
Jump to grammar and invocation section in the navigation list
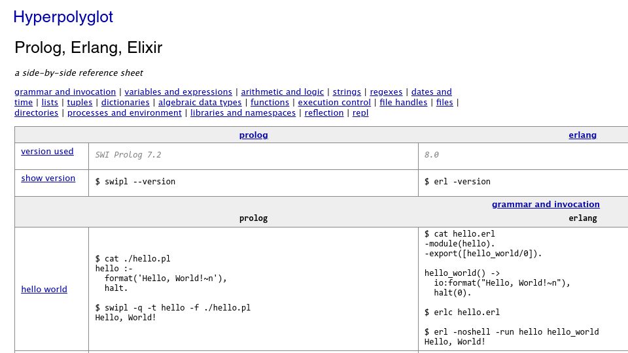65,92
